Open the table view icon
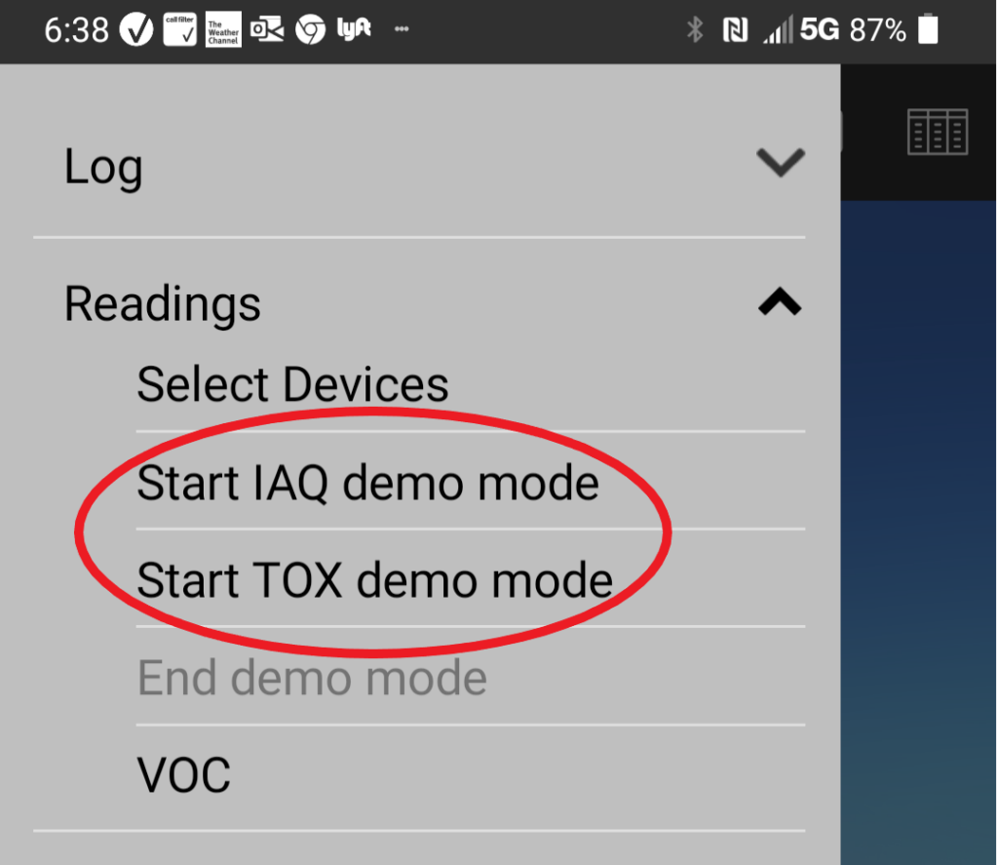This screenshot has width=998, height=865. tap(937, 132)
